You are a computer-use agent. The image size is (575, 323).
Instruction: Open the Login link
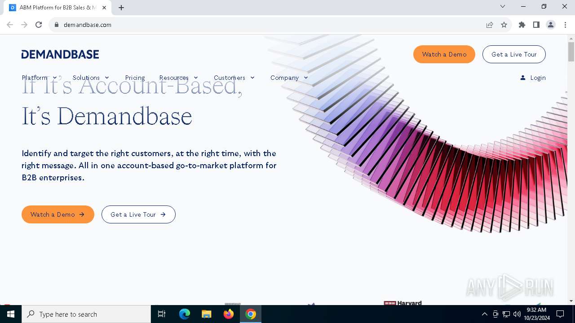point(538,78)
